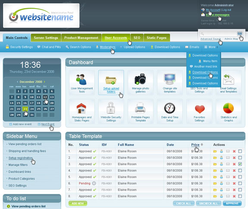Viewport: 248px width, 209px height.
Task: Check the checkbox in table row 8
Action: [x=240, y=196]
